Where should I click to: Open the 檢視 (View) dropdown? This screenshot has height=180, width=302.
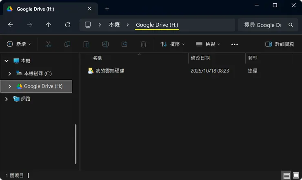point(208,44)
